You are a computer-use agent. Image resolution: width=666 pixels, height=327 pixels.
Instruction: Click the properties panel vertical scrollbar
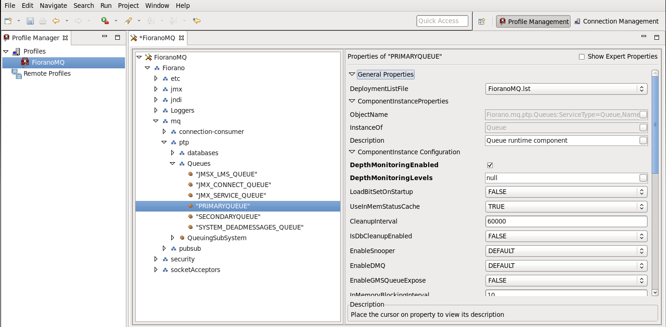655,125
